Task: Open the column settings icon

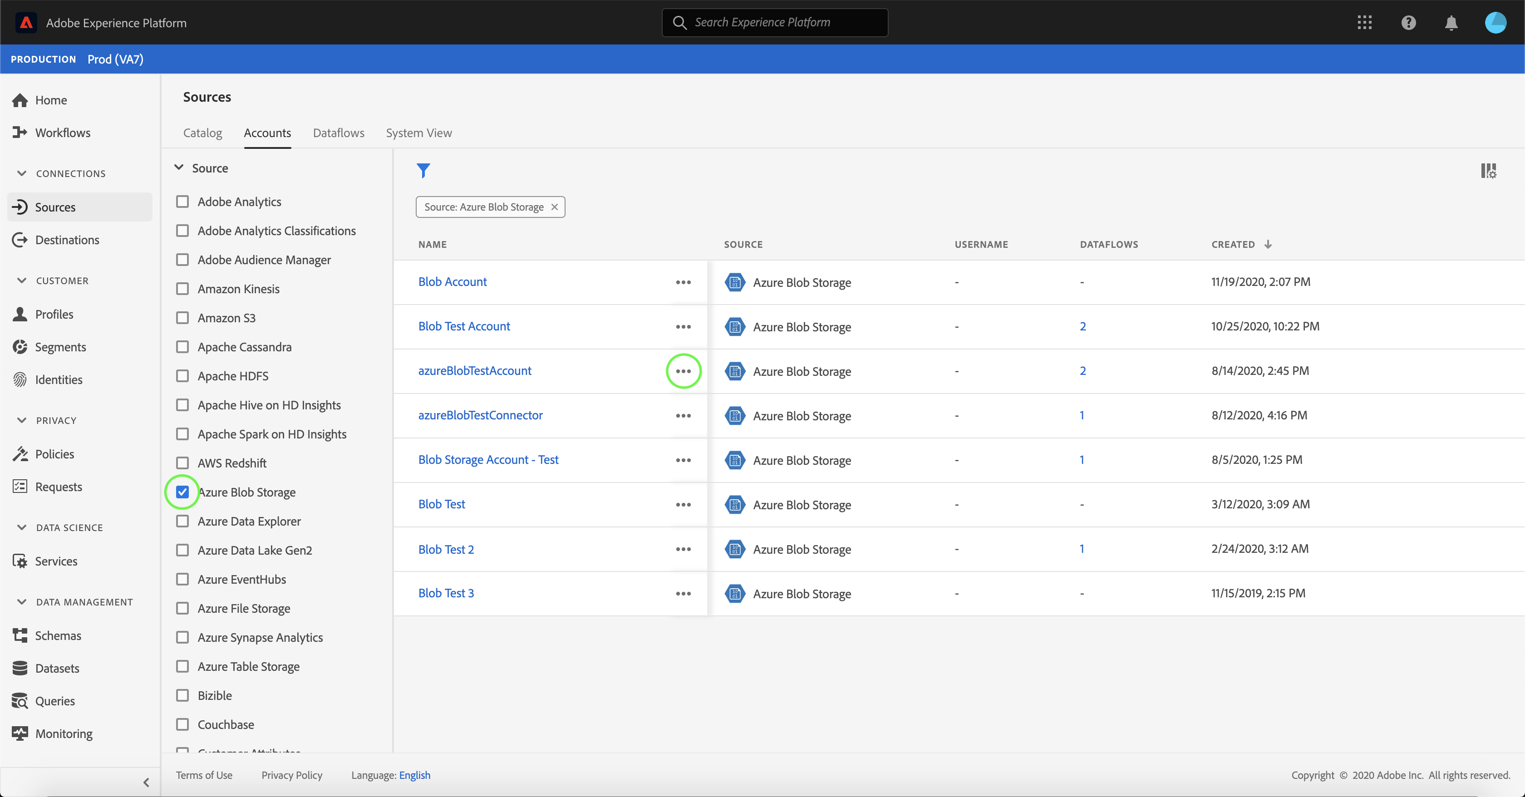Action: pyautogui.click(x=1488, y=171)
